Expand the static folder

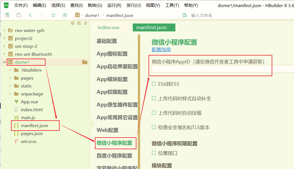pos(10,86)
